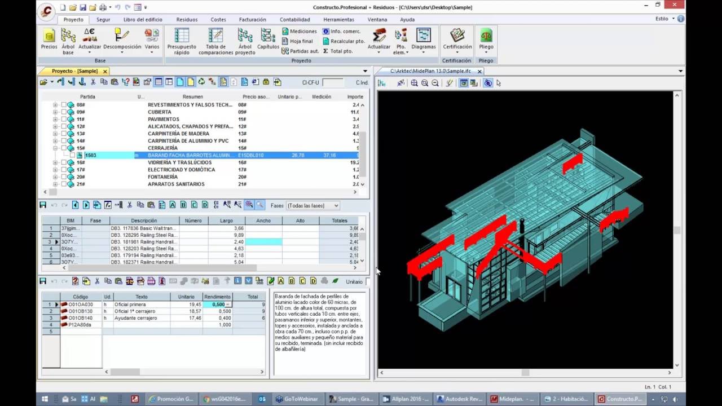This screenshot has width=722, height=406.
Task: Expand chapter 16# VIDRIERÍA node
Action: click(x=55, y=162)
